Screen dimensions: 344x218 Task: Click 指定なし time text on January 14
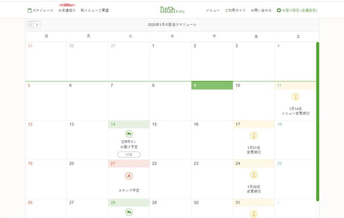pyautogui.click(x=129, y=142)
